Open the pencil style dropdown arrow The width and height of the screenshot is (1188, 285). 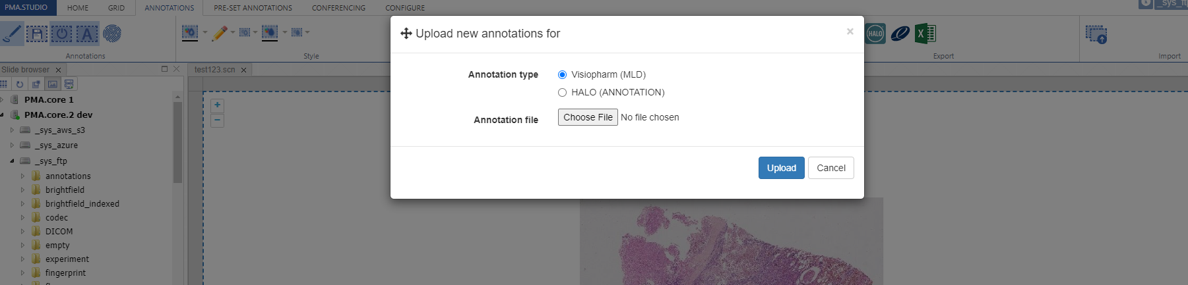pyautogui.click(x=233, y=32)
